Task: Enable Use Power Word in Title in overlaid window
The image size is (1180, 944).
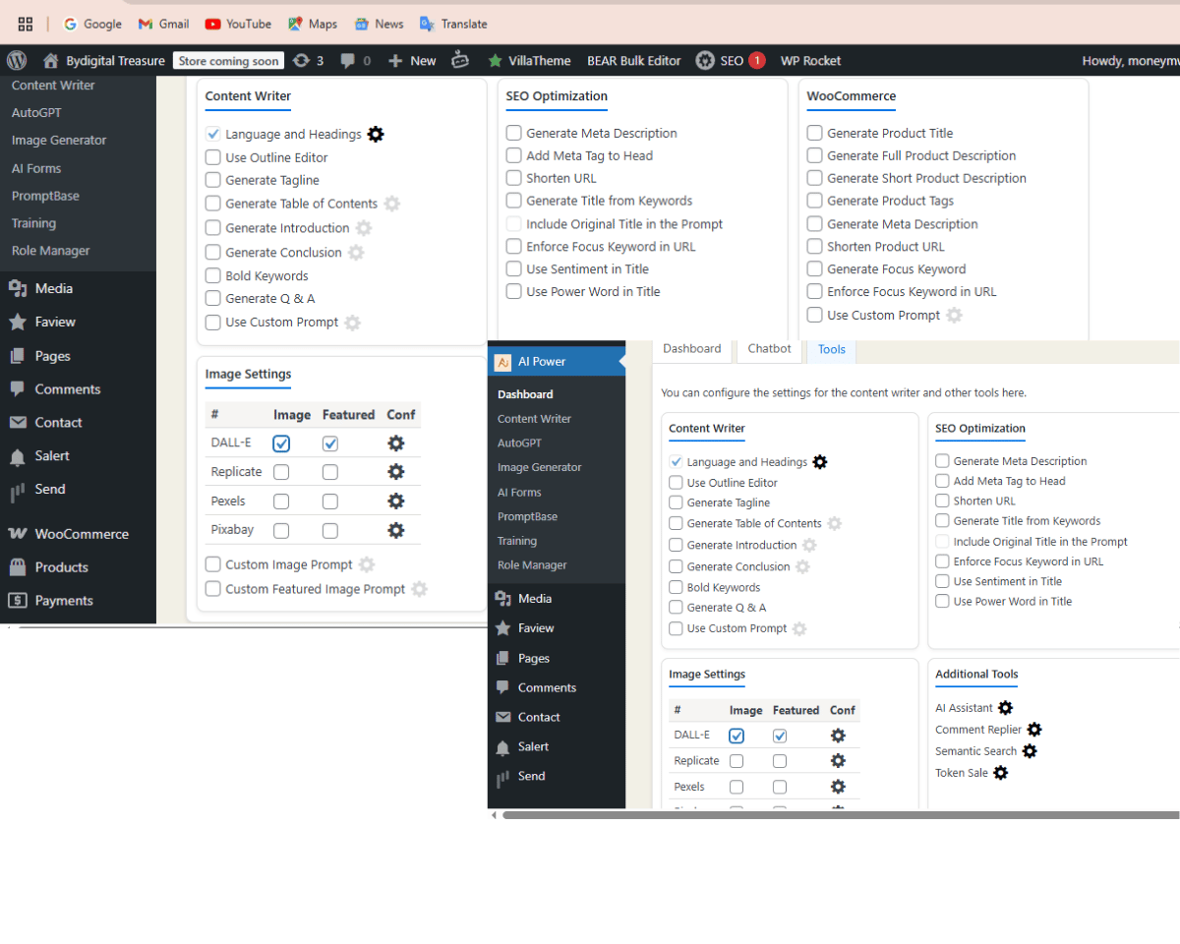Action: tap(942, 602)
